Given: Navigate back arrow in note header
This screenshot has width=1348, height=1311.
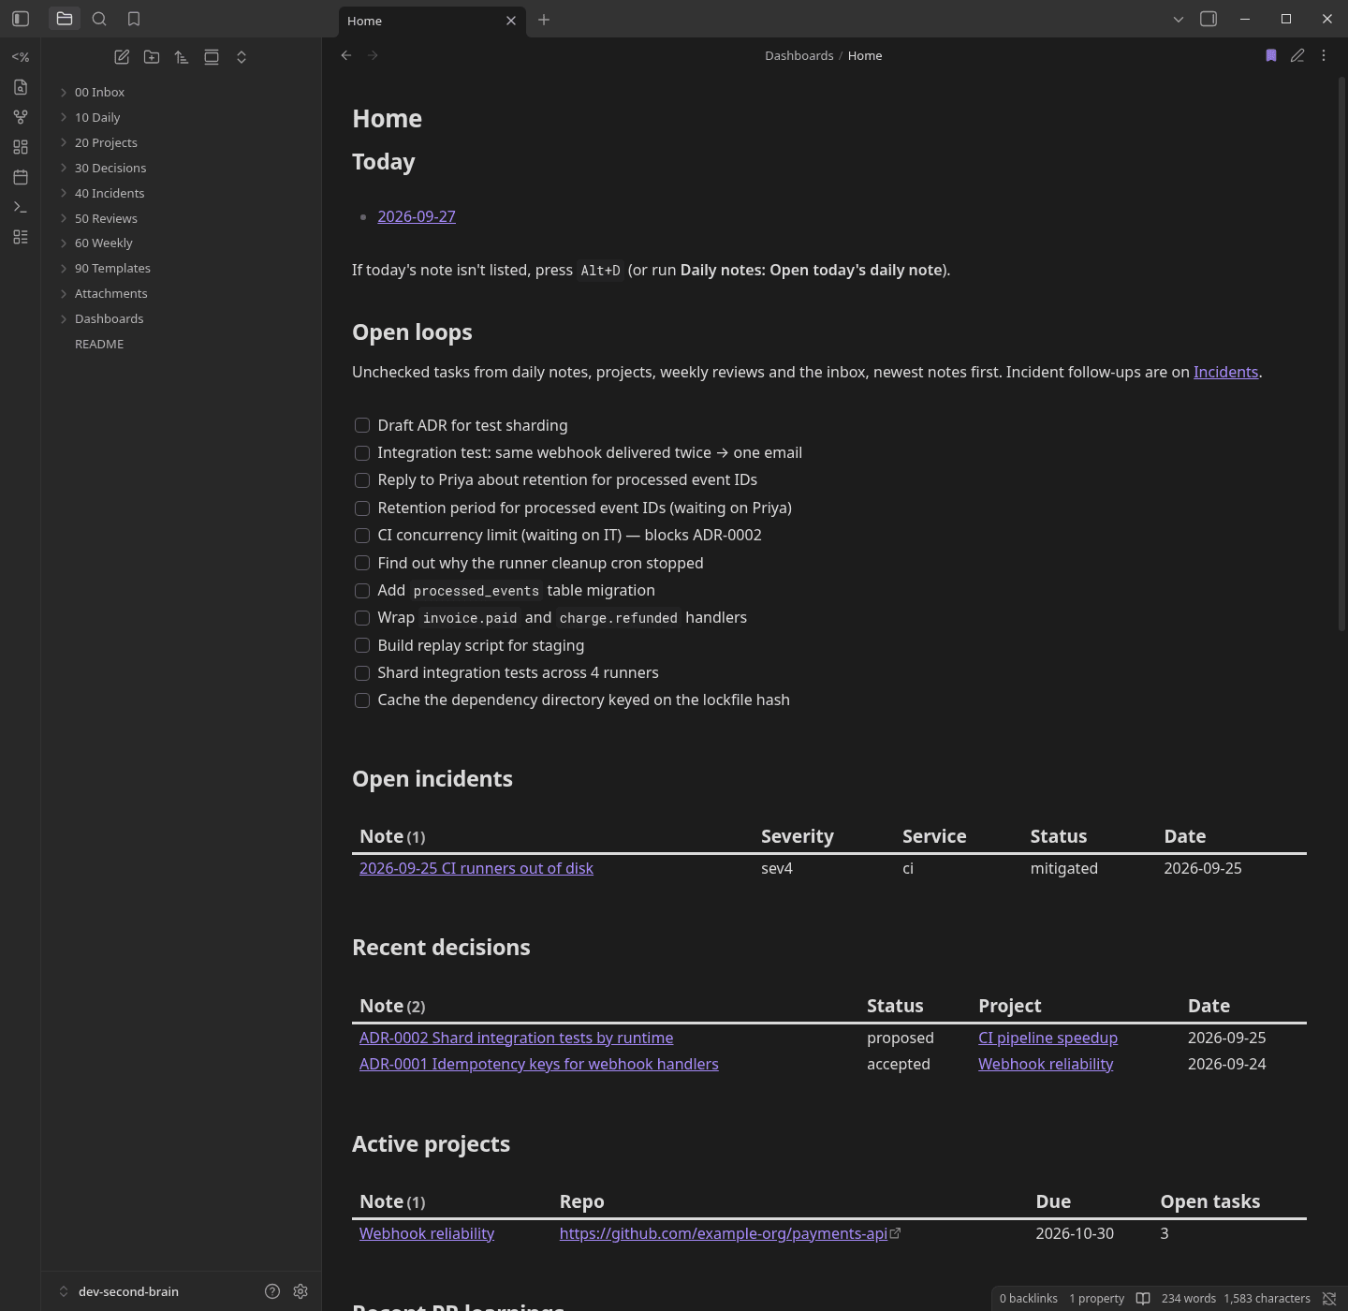Looking at the screenshot, I should coord(346,55).
